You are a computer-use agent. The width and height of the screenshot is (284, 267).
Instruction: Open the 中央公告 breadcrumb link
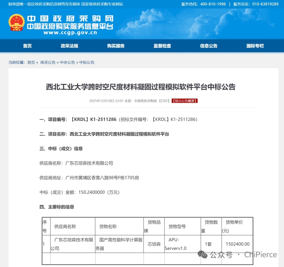coord(67,63)
